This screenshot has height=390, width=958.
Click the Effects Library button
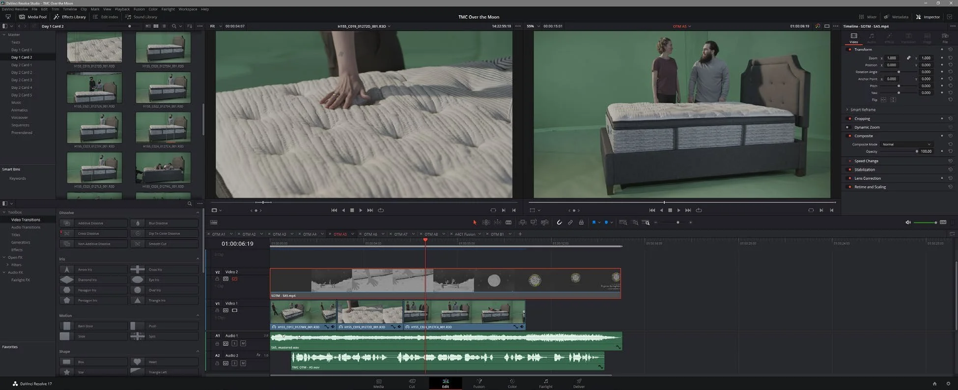70,17
